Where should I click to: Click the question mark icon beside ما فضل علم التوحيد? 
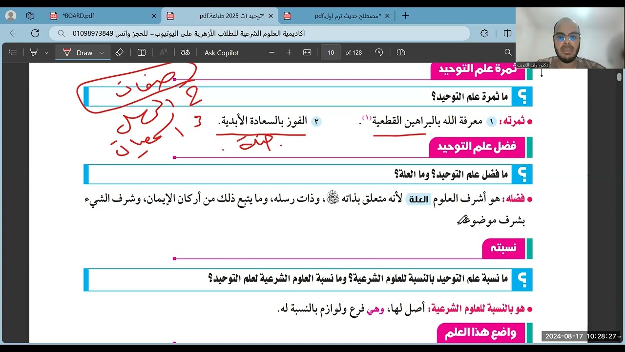click(x=522, y=174)
